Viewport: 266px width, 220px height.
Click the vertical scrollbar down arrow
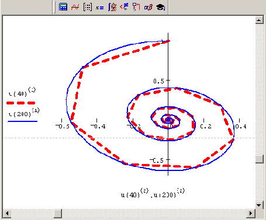coord(259,205)
